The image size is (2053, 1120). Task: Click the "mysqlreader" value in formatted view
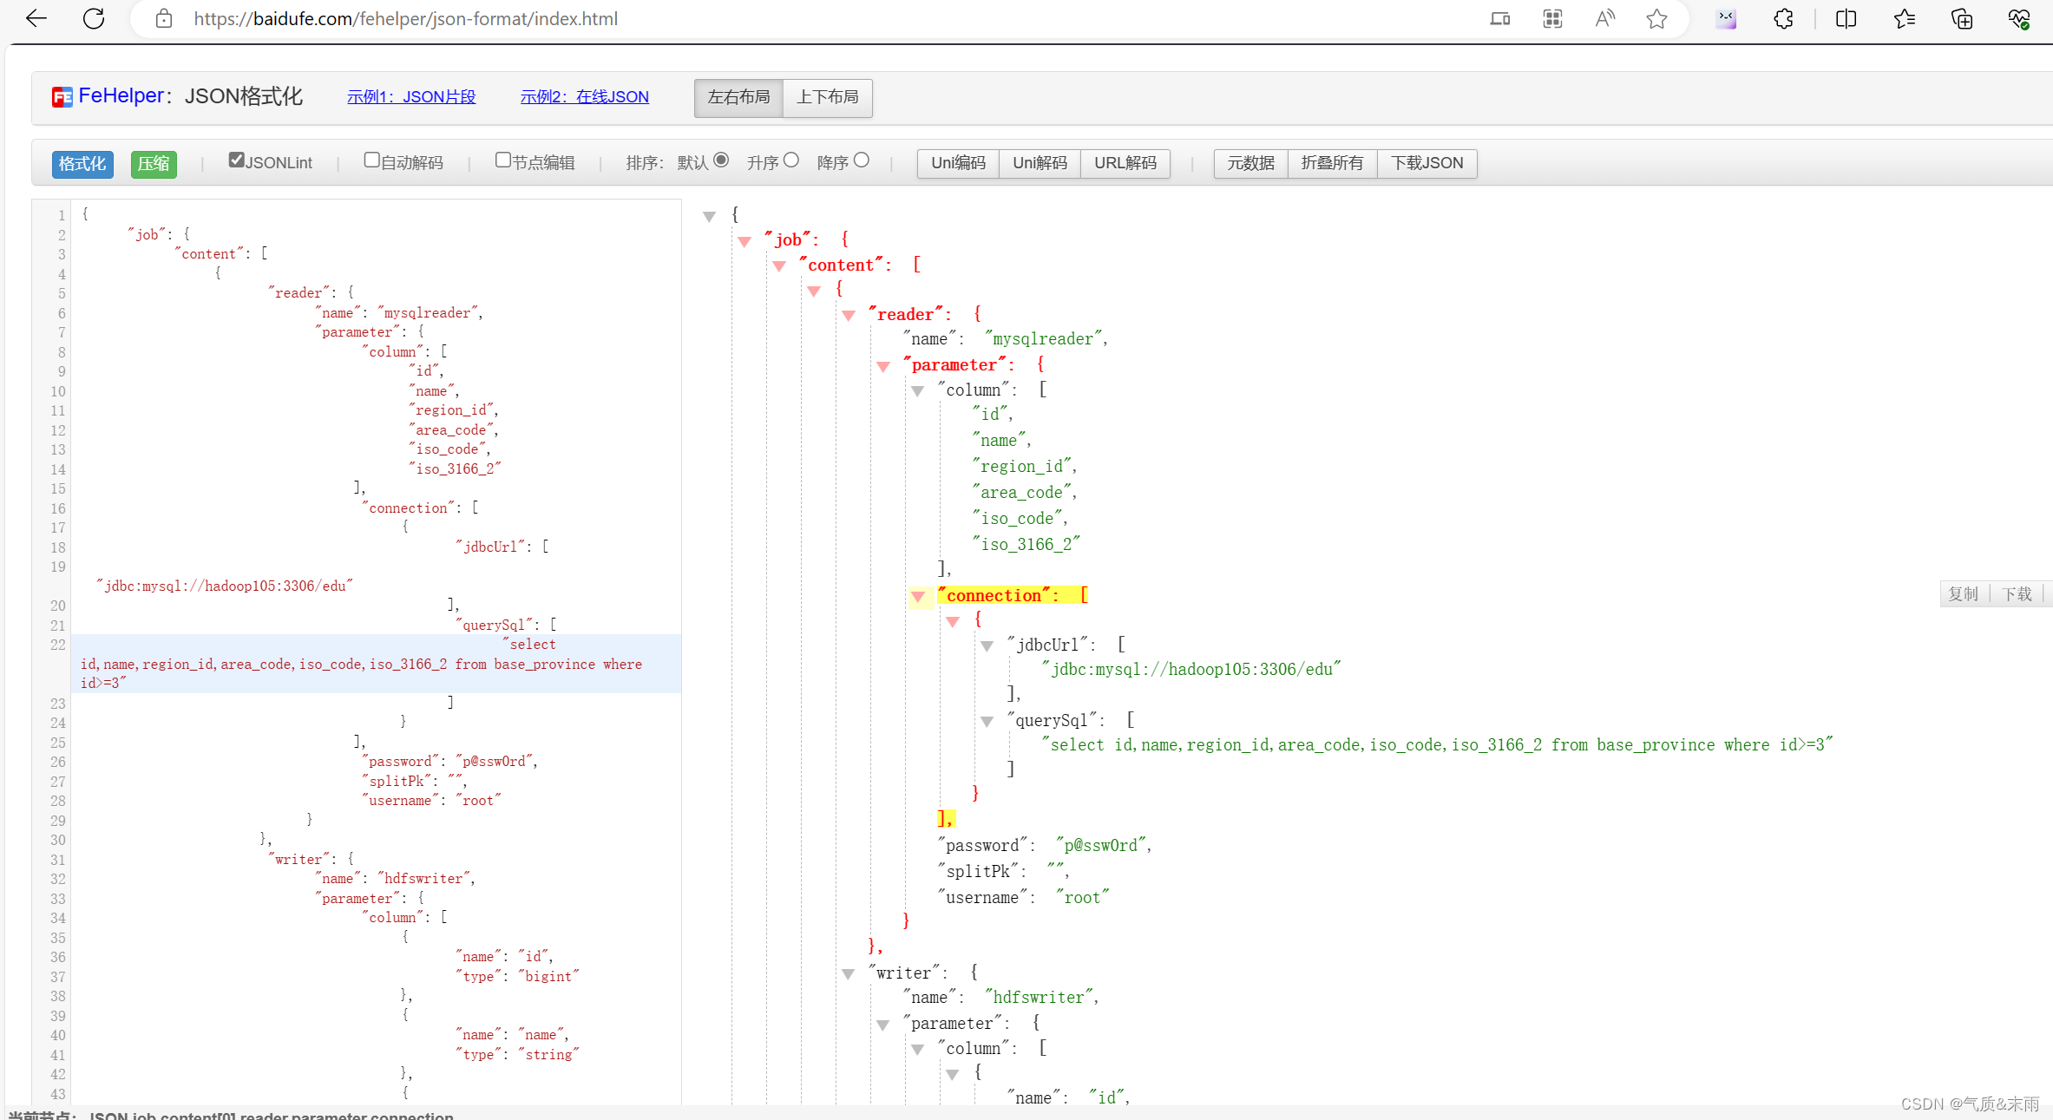[1044, 339]
